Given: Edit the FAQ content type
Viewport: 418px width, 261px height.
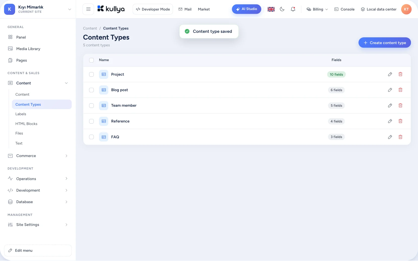Looking at the screenshot, I should point(390,137).
